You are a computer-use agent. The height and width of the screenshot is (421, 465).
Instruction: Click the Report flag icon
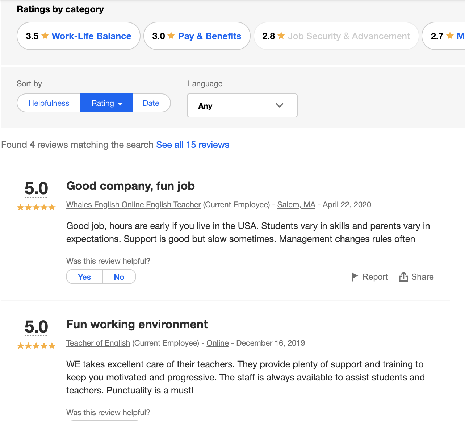(x=355, y=277)
